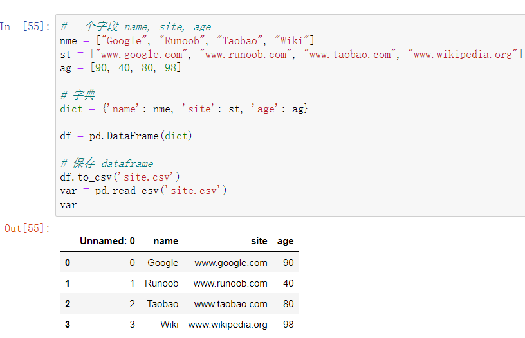
Task: Click the pd.DataFrame(dict) code line
Action: (x=126, y=136)
